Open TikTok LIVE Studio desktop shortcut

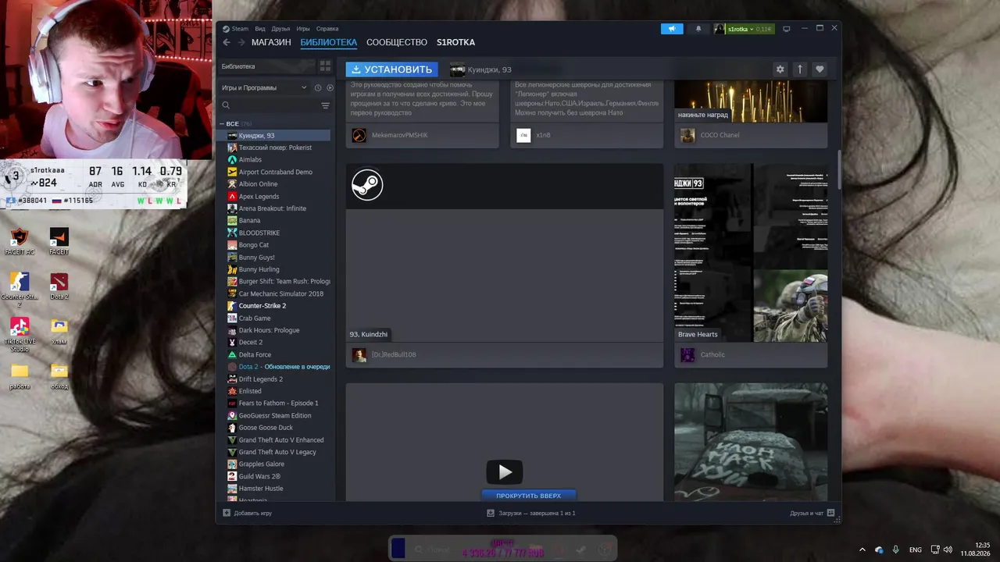click(x=20, y=334)
